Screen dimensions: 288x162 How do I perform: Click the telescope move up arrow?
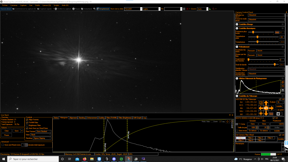(x=266, y=103)
